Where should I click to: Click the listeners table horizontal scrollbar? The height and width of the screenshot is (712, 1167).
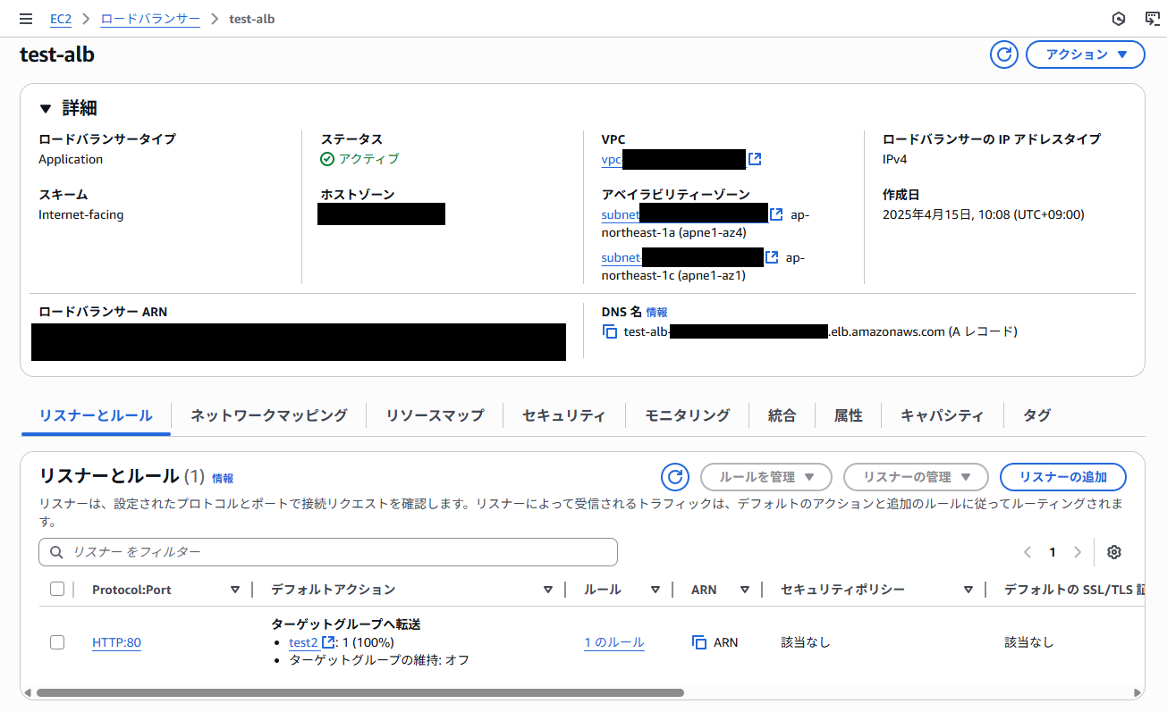point(358,691)
